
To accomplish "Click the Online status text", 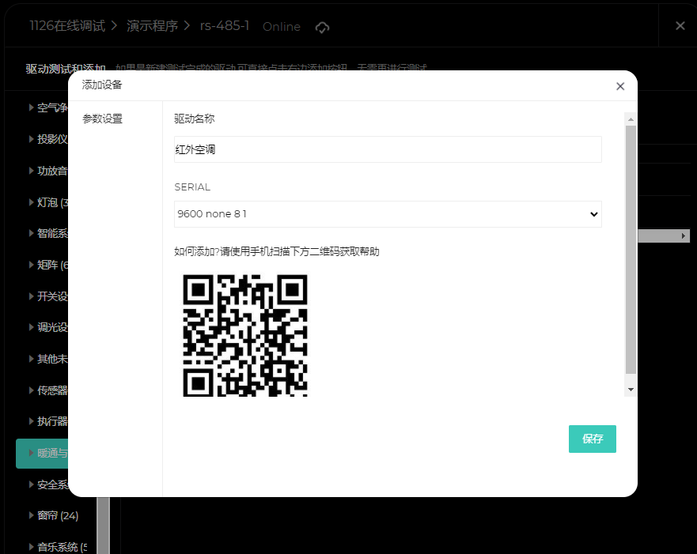I will click(x=282, y=27).
